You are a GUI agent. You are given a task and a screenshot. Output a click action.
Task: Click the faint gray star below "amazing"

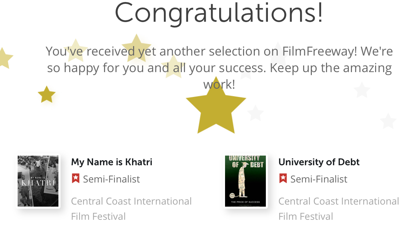point(362,90)
